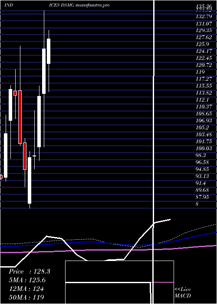
Task: Select the 115.55 price axis label
Action: [204, 86]
